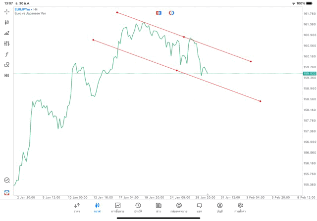Open the indicators function icon
The width and height of the screenshot is (317, 221).
point(7,54)
